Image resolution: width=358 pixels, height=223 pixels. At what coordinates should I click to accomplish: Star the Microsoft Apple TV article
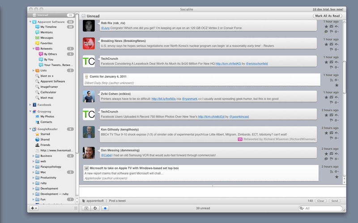(337, 177)
